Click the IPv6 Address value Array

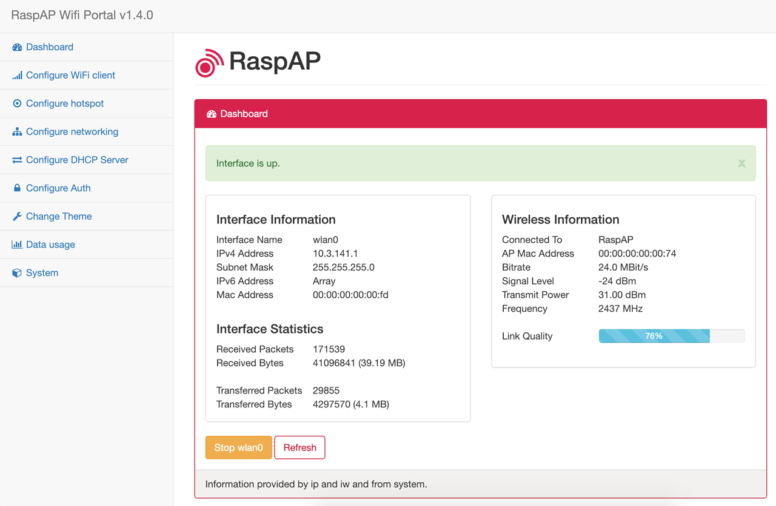[324, 281]
